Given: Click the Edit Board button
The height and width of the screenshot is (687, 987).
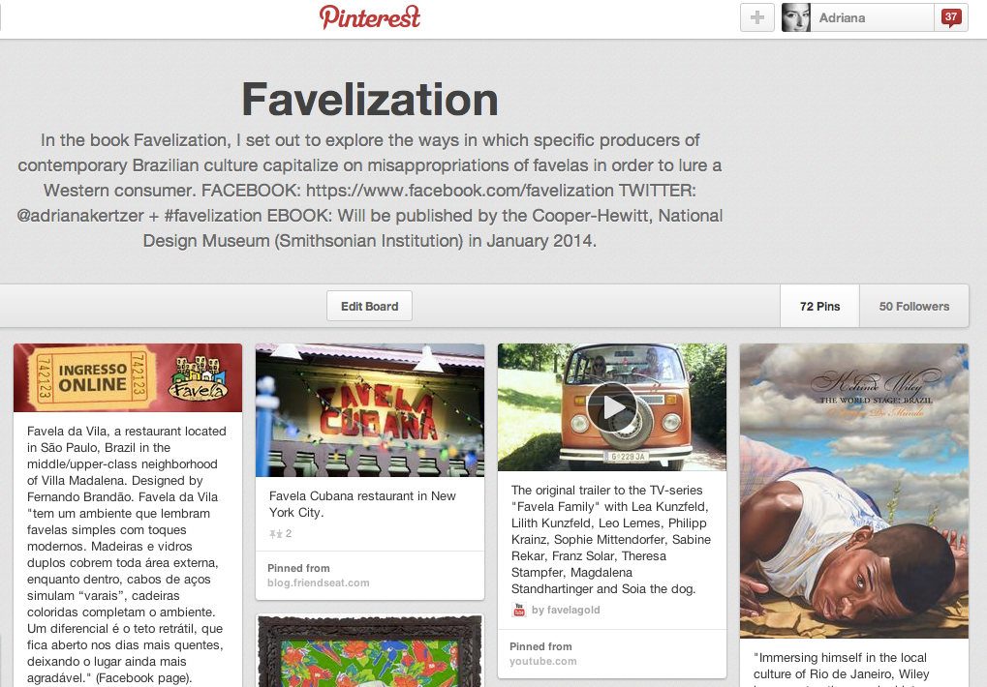Looking at the screenshot, I should (x=369, y=306).
